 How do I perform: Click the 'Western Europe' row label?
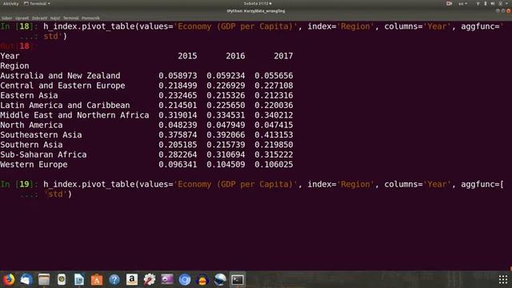point(34,164)
